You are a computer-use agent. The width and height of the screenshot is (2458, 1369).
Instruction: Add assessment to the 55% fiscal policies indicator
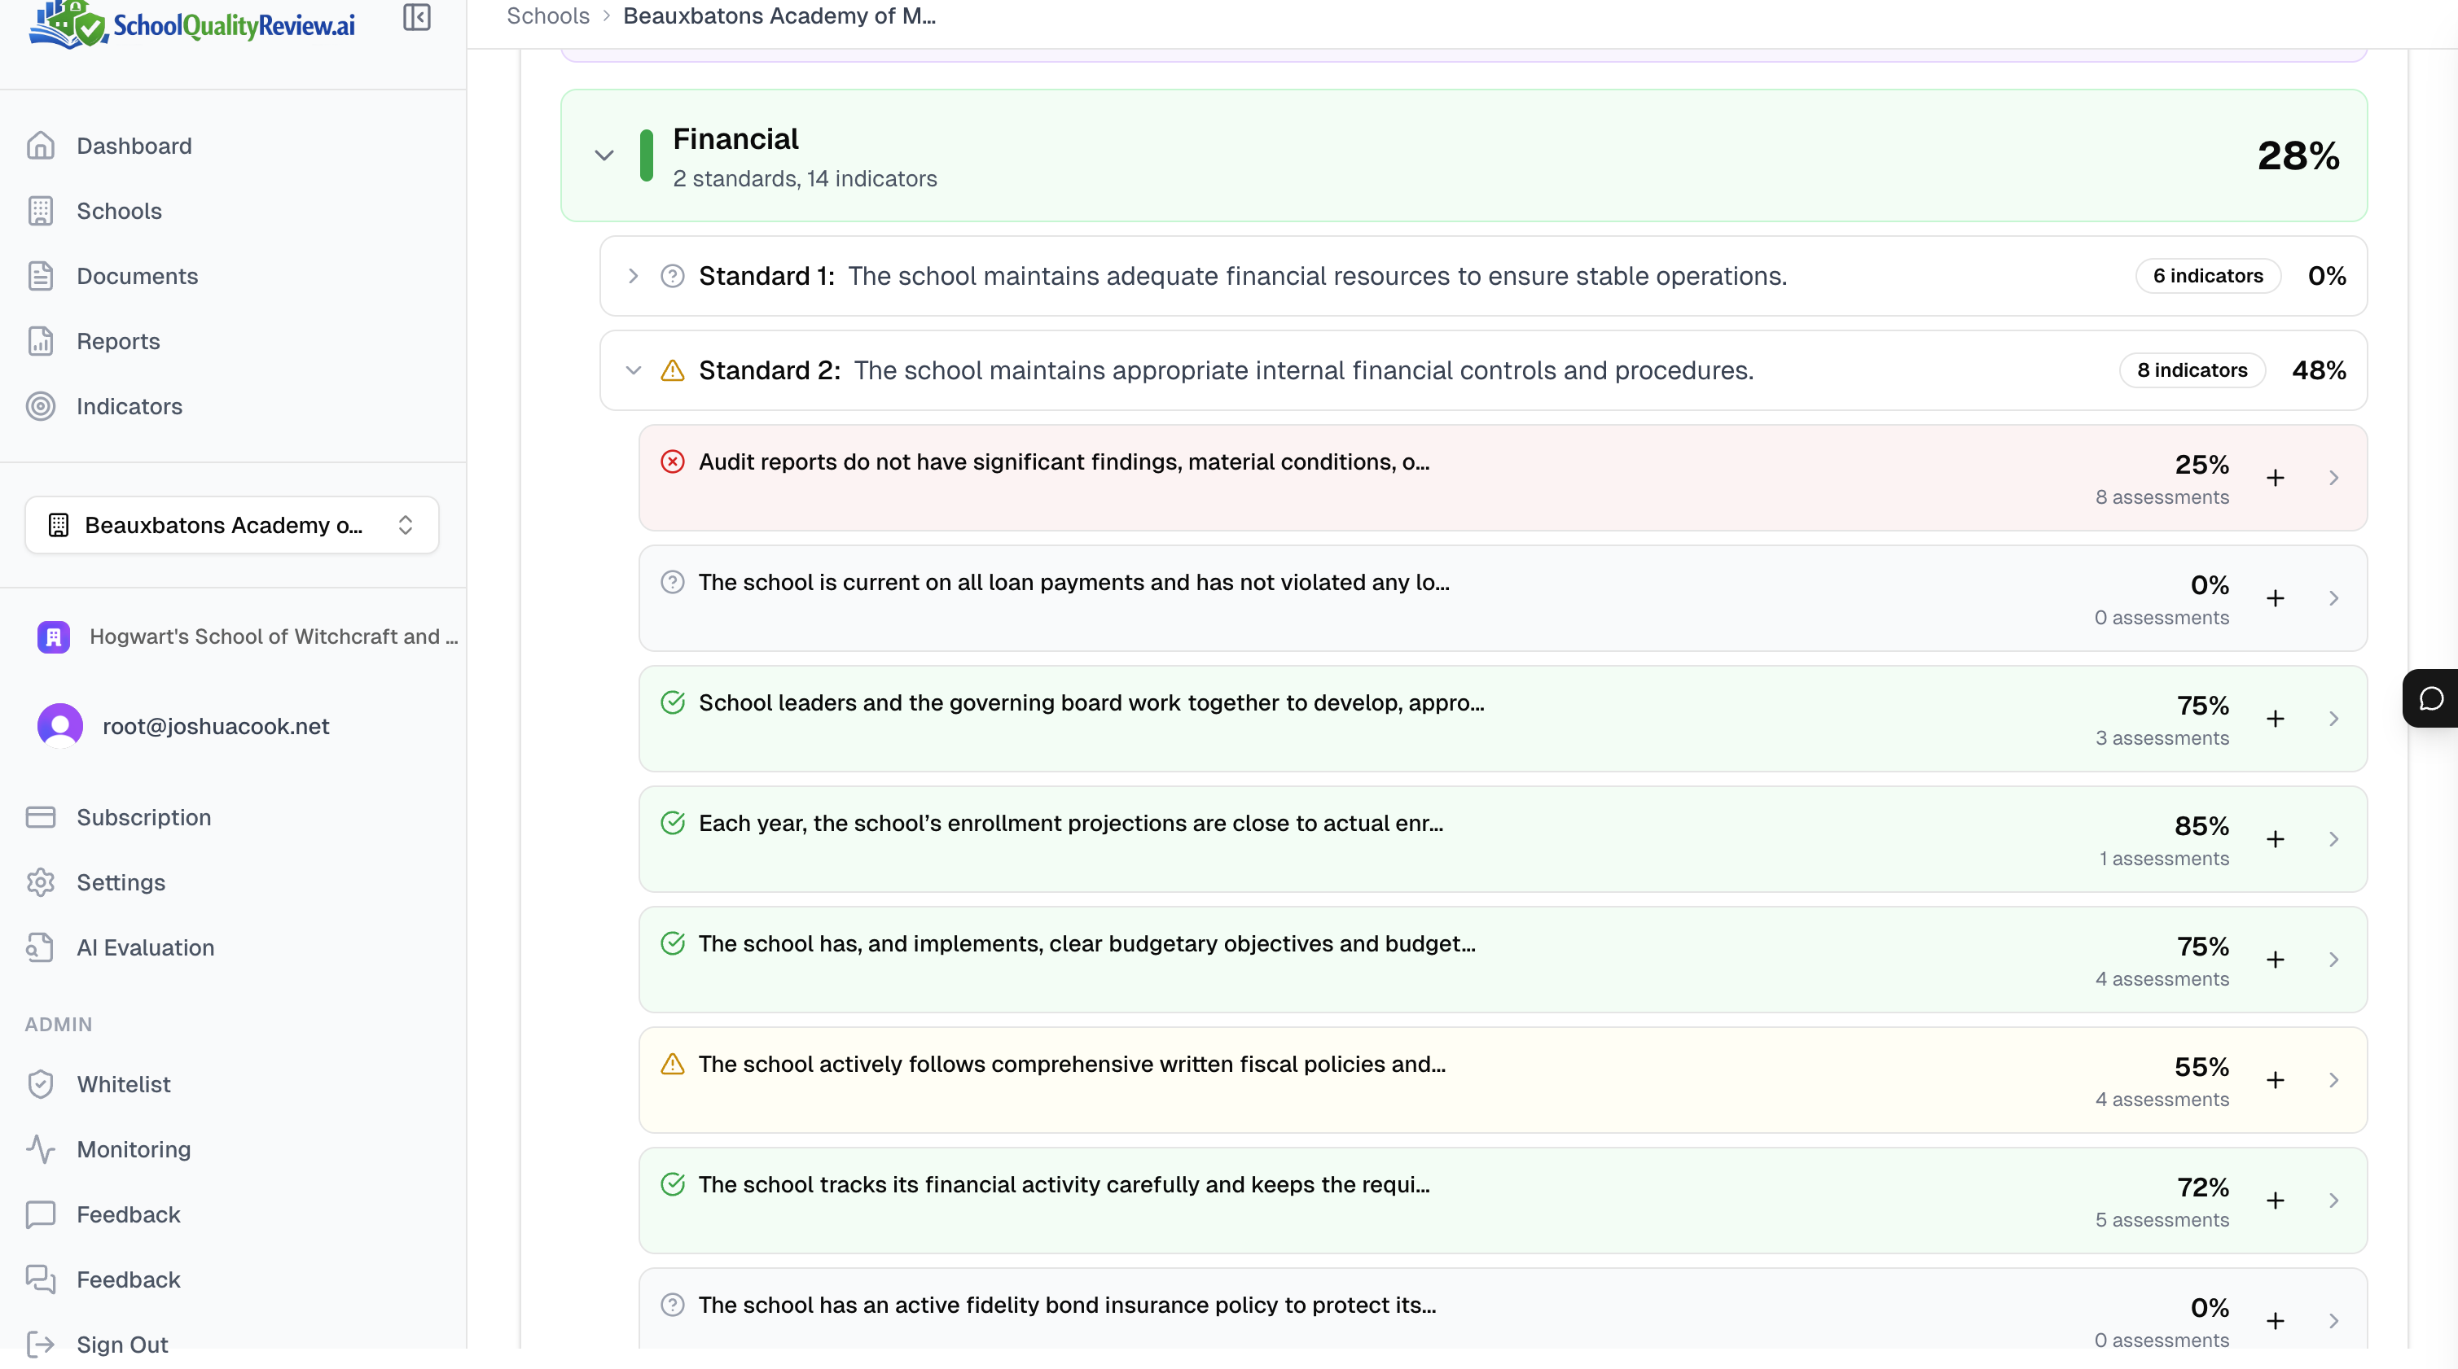click(x=2275, y=1080)
